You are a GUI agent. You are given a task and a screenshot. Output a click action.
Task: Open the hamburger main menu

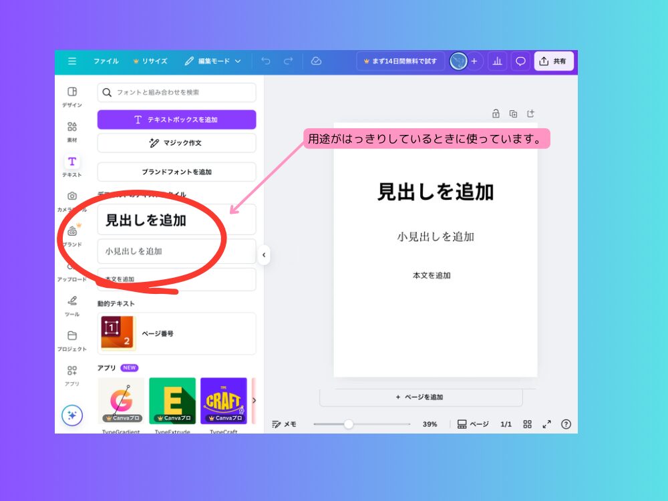pos(72,61)
